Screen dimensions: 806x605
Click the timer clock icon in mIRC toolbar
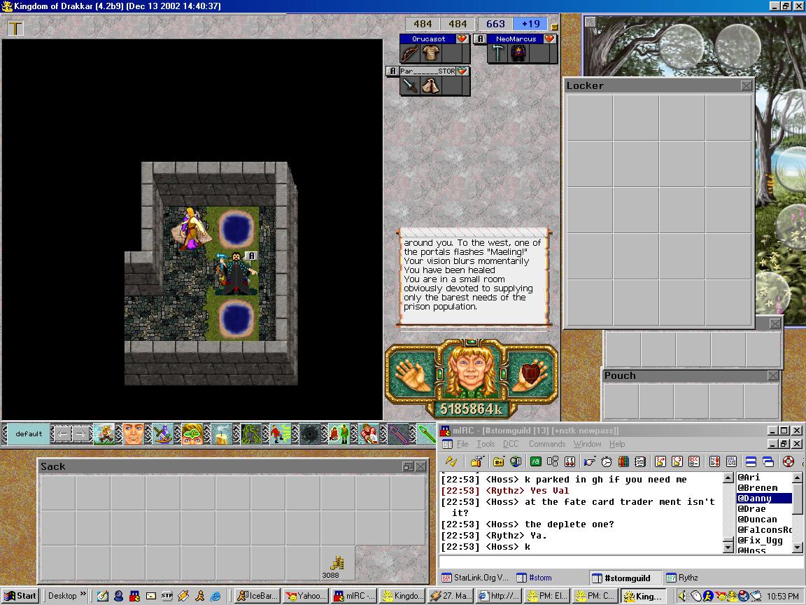[x=607, y=461]
